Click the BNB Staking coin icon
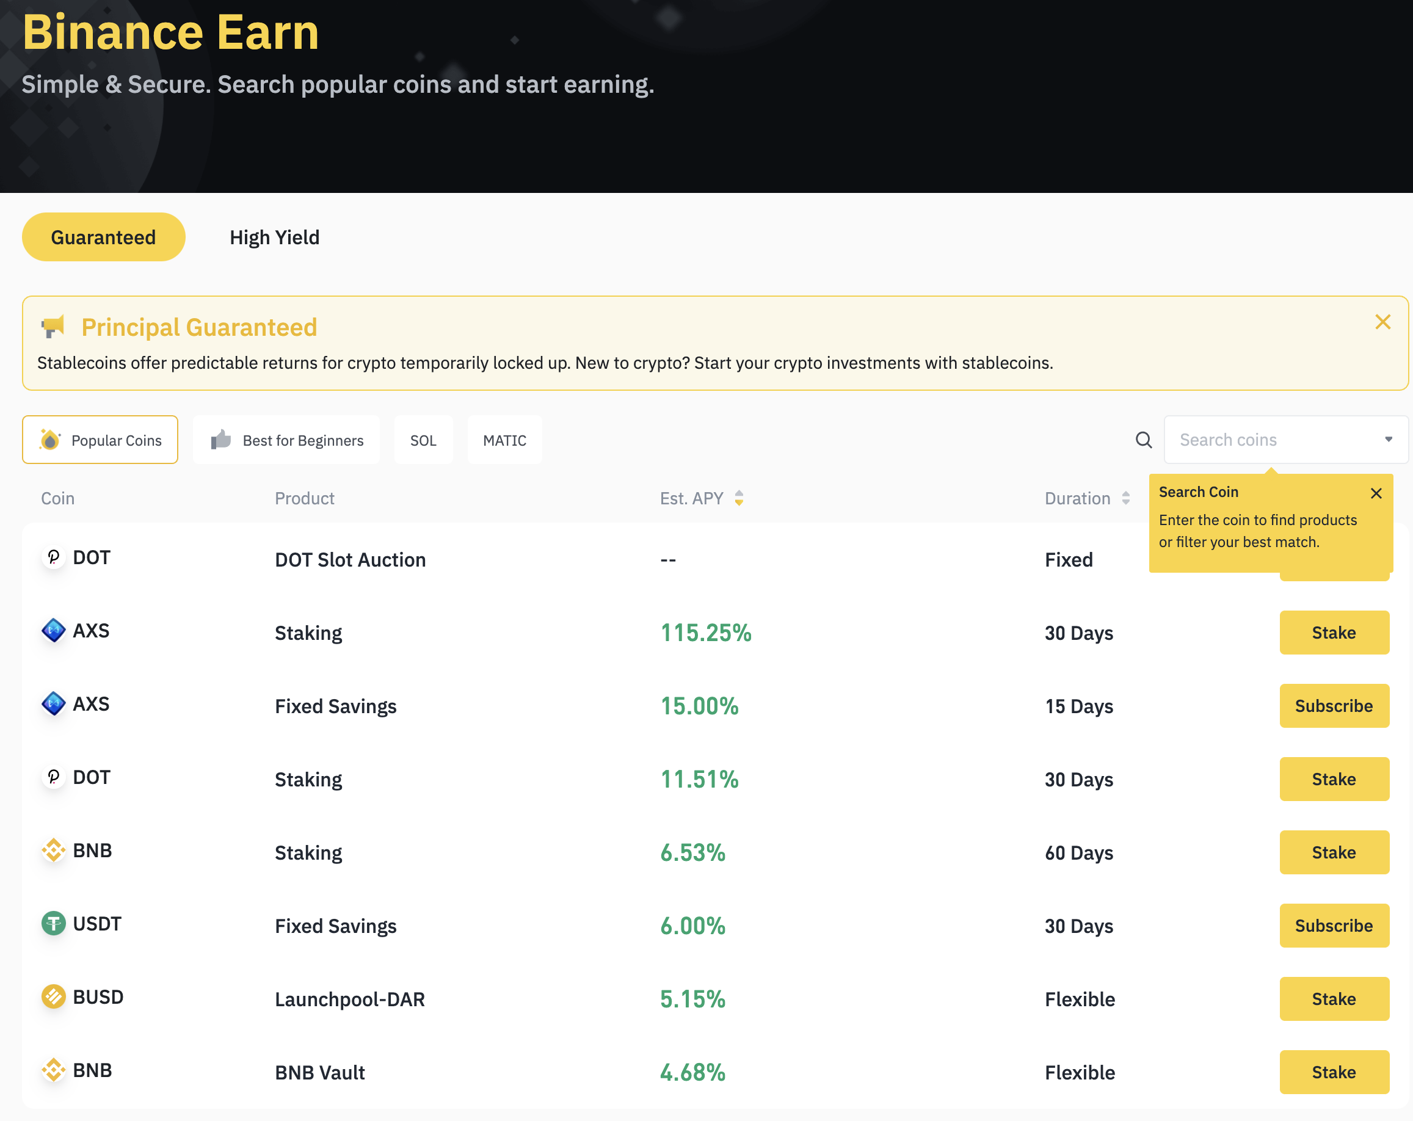 pyautogui.click(x=54, y=851)
